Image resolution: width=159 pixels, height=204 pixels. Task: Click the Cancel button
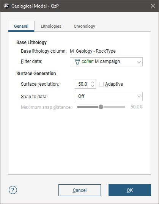(80, 190)
